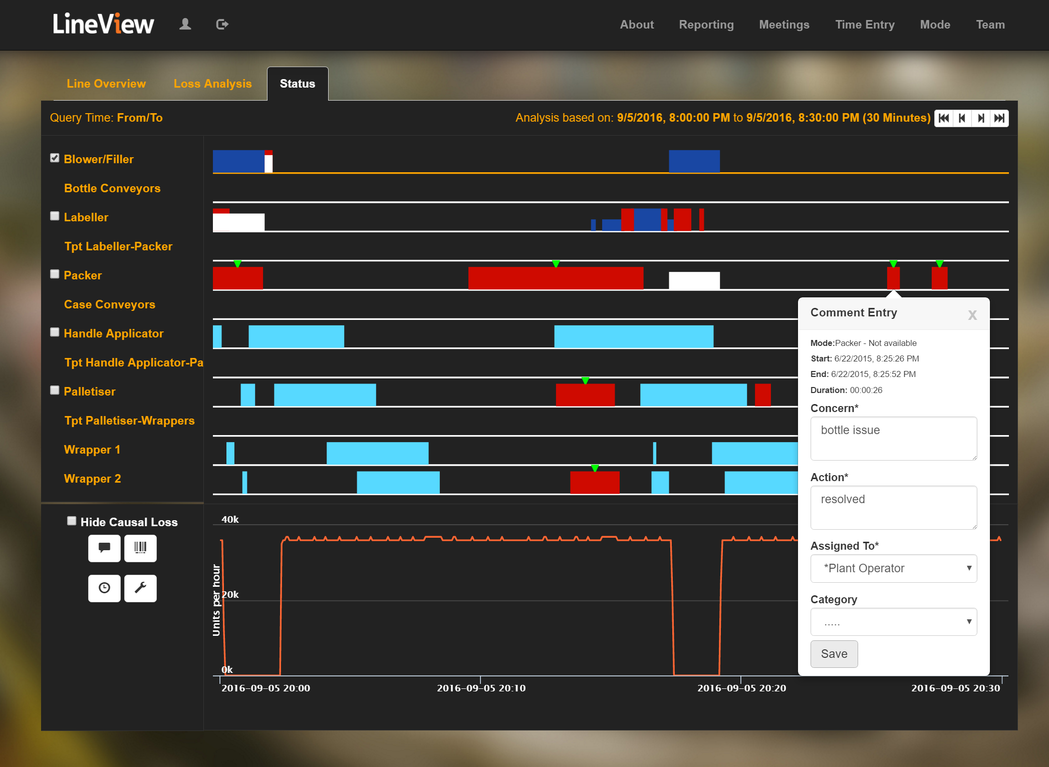Uncheck the Blower/Filler checkbox
This screenshot has height=767, width=1049.
coord(55,157)
